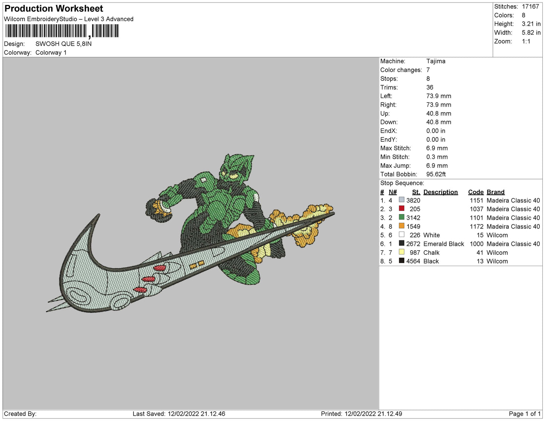Viewport: 545px width, 421px height.
Task: Click the N# column header
Action: tap(393, 192)
